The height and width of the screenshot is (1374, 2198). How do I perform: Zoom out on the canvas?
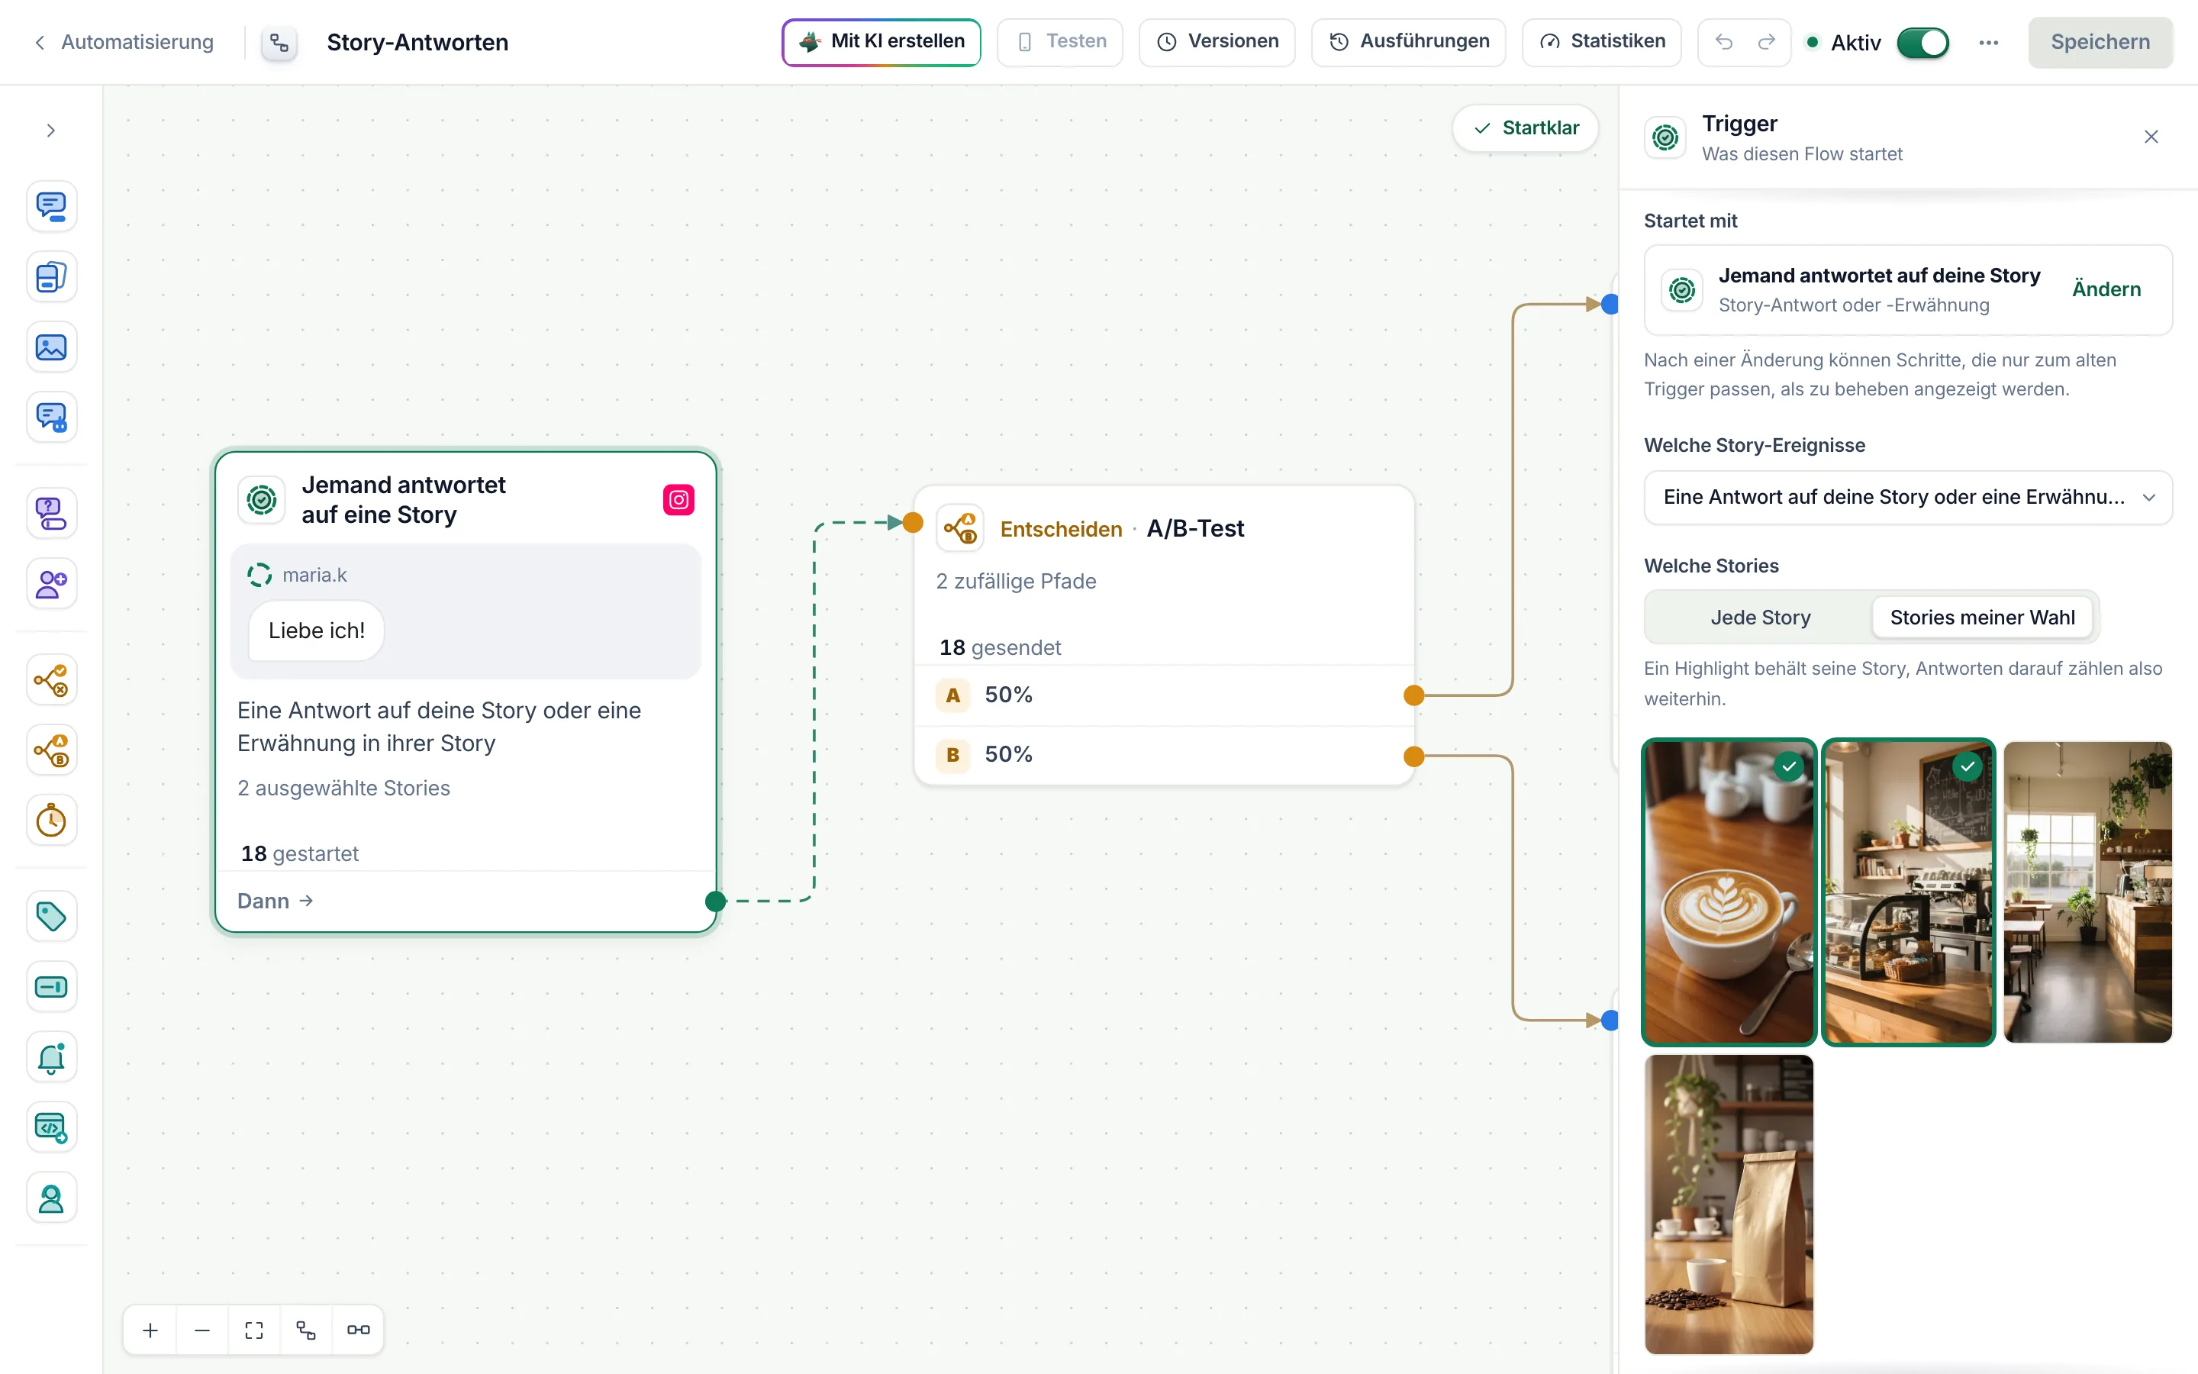[x=202, y=1330]
